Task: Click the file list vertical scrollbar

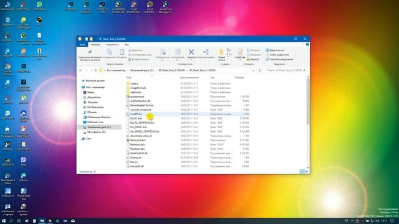Action: [308, 101]
